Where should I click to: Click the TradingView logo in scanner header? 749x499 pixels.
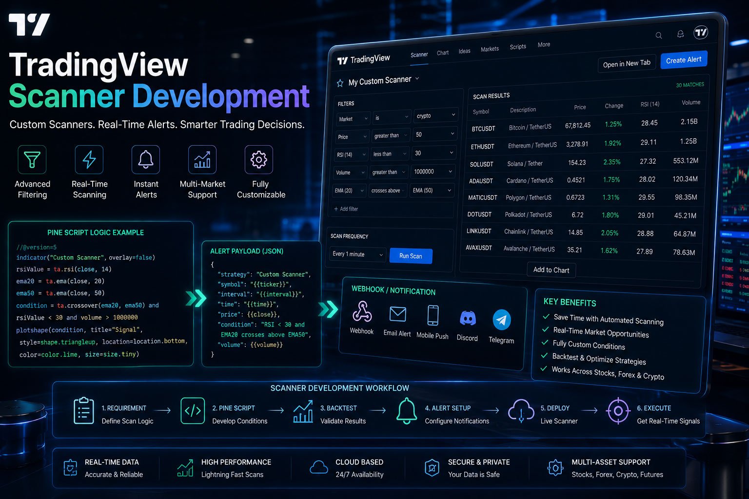click(364, 59)
